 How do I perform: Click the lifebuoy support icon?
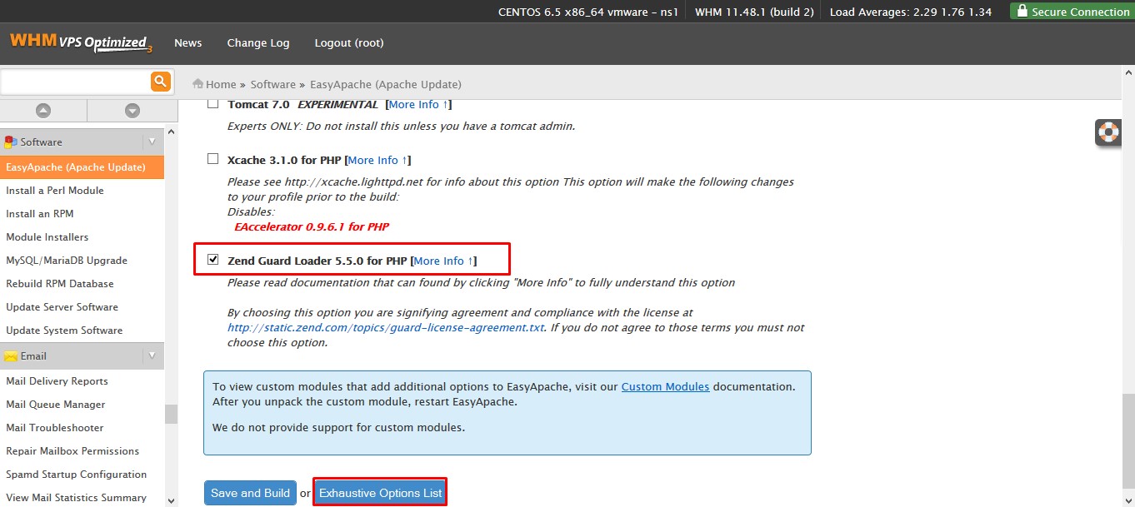point(1108,132)
